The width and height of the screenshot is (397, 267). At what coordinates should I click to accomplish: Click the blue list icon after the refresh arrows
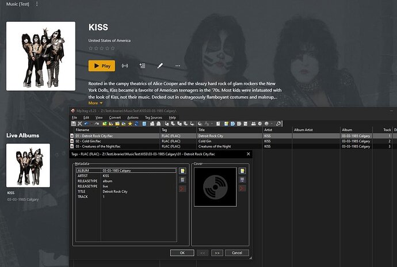point(144,124)
